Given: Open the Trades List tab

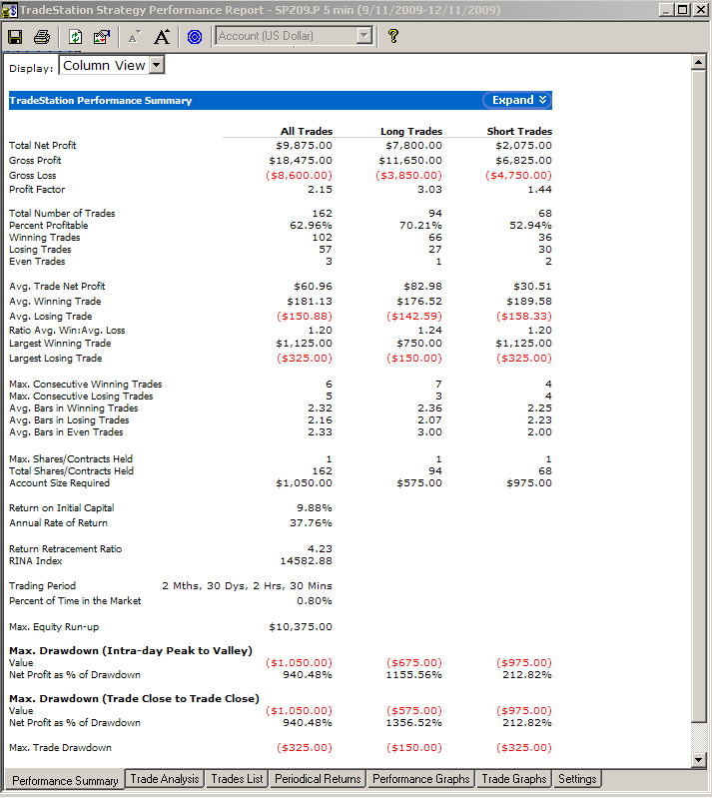Looking at the screenshot, I should 237,779.
